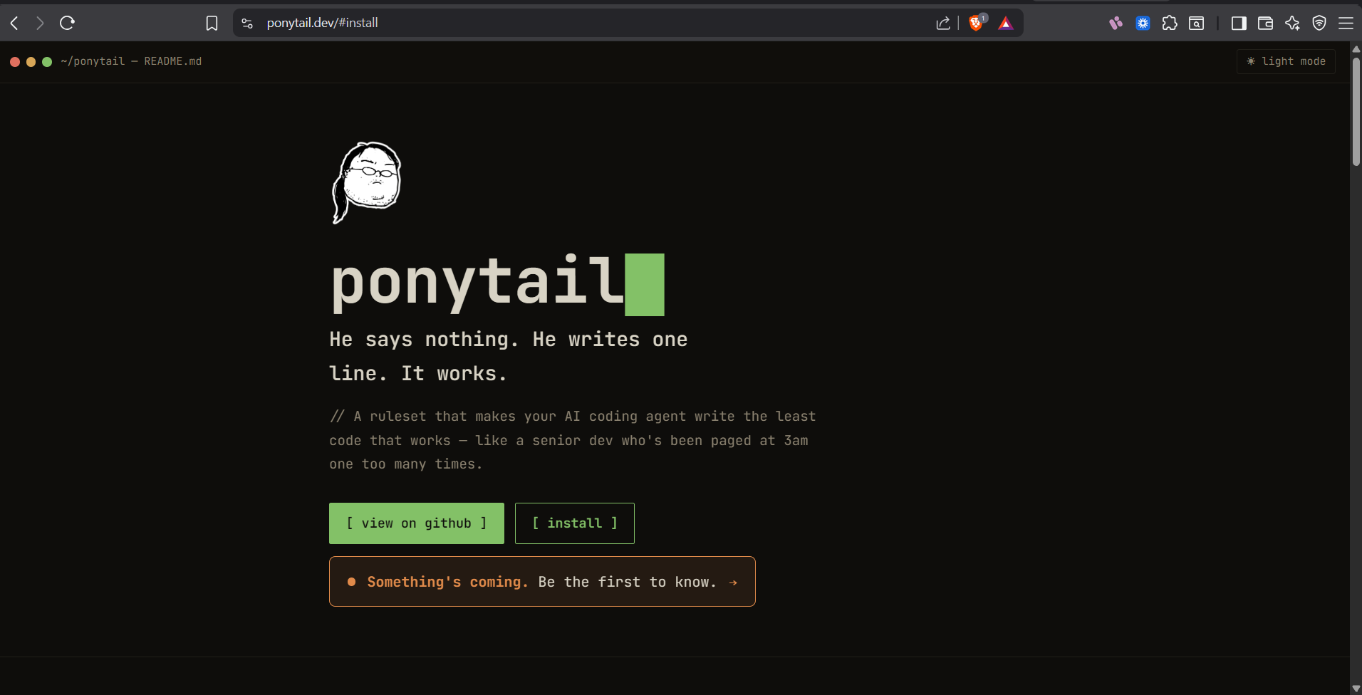Viewport: 1362px width, 695px height.
Task: Click the ~/ponytail — README.md title text
Action: click(131, 61)
